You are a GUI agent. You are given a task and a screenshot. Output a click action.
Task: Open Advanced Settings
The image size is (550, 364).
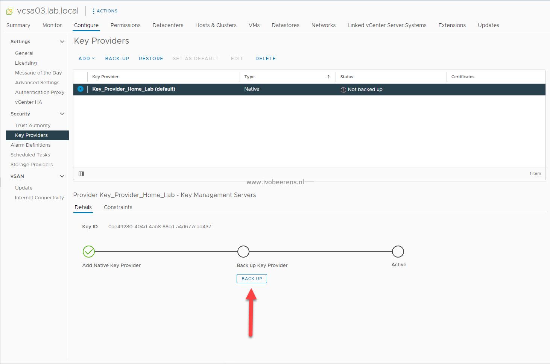point(37,83)
